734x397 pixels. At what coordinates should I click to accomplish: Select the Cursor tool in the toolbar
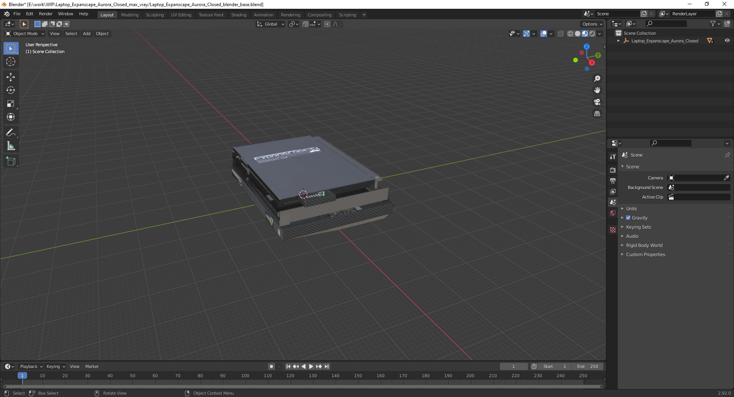tap(11, 61)
